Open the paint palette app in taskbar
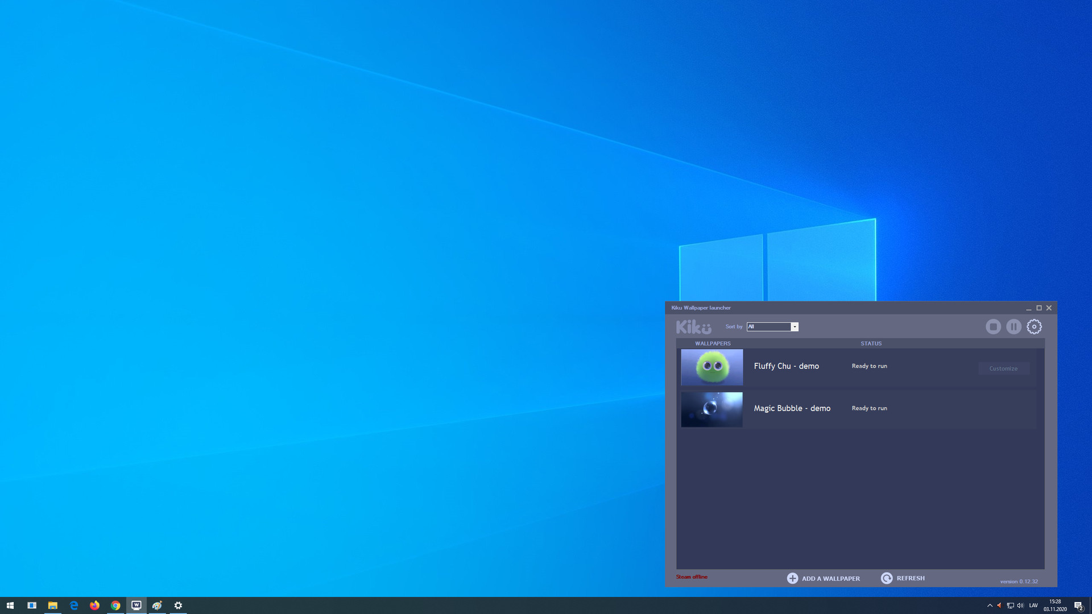Screen dimensions: 1092x614 (157, 605)
